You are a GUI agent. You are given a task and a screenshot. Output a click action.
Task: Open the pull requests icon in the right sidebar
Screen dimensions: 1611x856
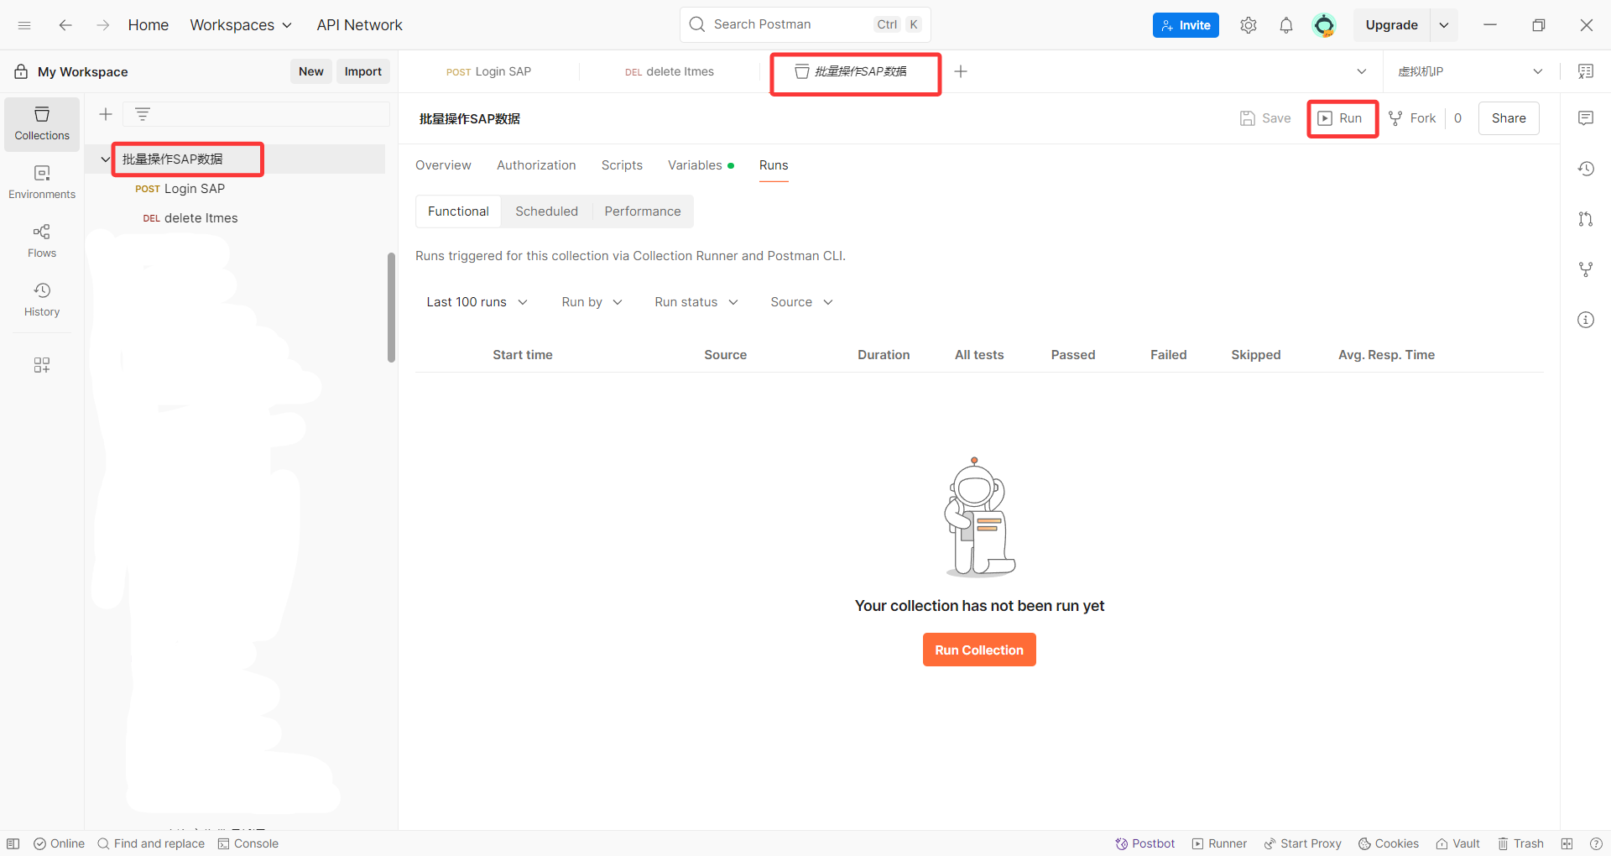[1586, 219]
